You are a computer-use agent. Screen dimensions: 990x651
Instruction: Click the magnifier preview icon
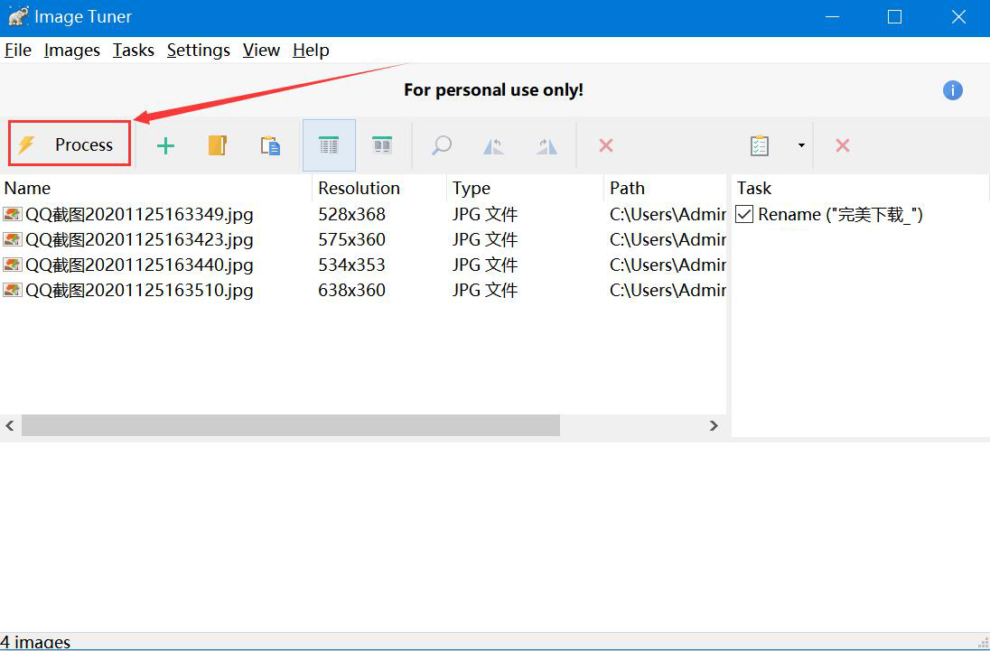(441, 145)
